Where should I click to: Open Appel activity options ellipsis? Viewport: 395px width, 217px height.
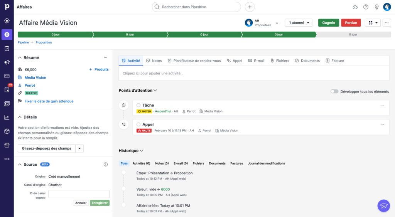(382, 124)
